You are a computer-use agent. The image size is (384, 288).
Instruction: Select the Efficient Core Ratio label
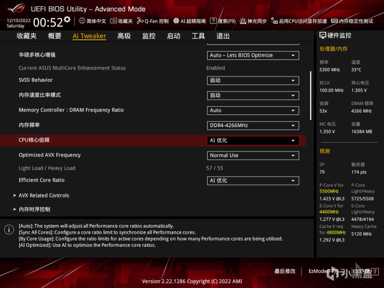42,180
